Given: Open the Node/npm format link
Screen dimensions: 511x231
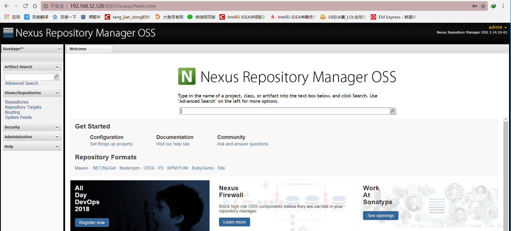Looking at the screenshot, I should click(x=129, y=168).
